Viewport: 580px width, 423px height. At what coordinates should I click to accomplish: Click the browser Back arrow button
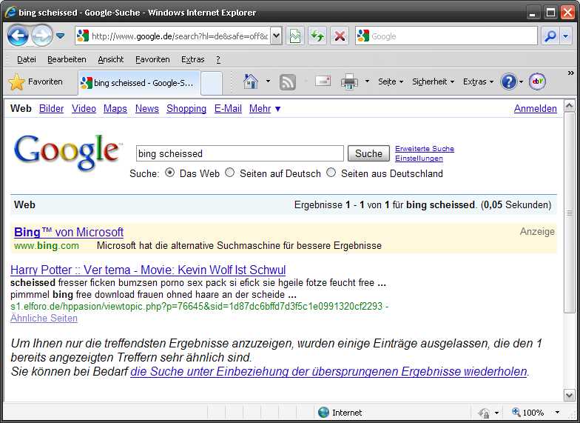(x=18, y=36)
